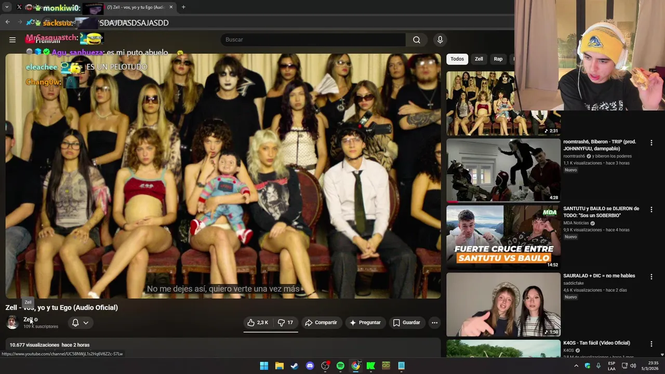Switch the ESP LAA keyboard language
Viewport: 665px width, 374px height.
tap(611, 366)
